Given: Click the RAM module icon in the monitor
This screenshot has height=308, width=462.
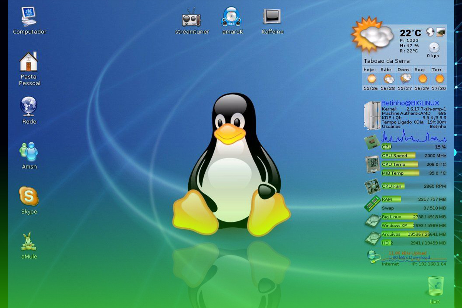Looking at the screenshot, I should 372,202.
